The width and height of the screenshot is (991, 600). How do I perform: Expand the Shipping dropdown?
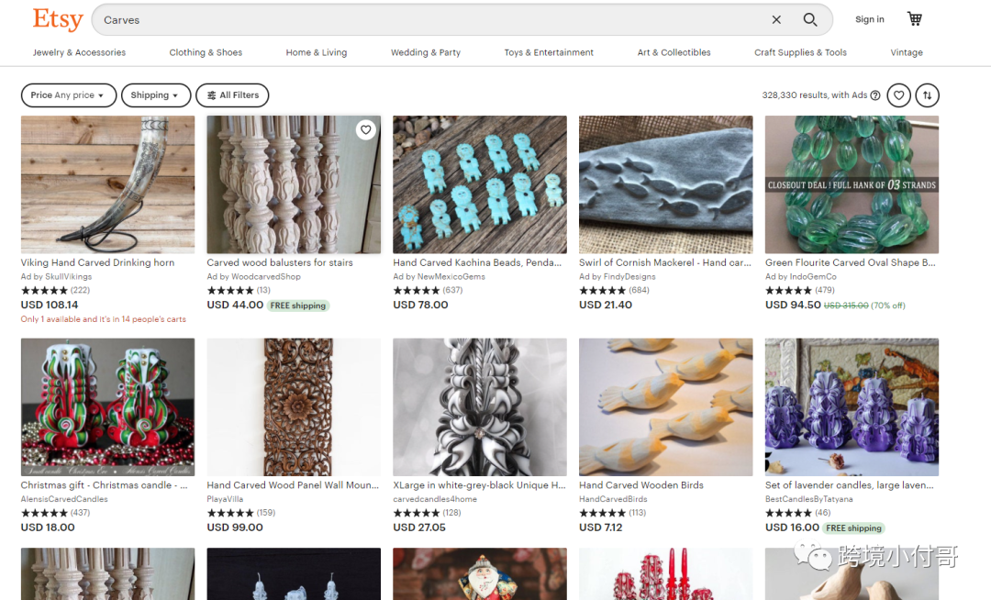pyautogui.click(x=155, y=95)
